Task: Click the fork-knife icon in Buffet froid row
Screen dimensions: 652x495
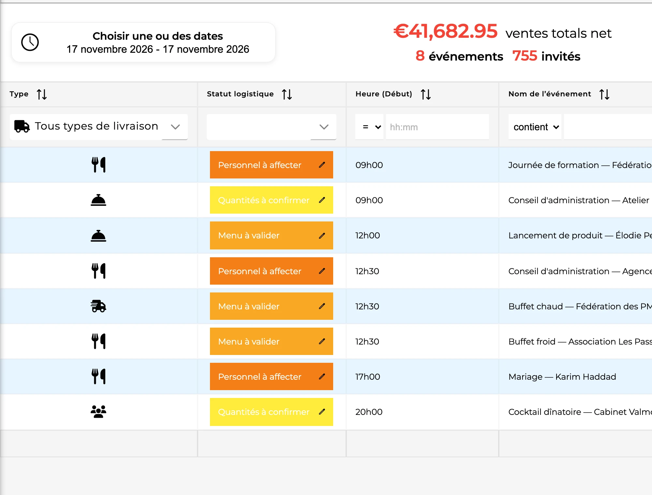Action: point(98,341)
